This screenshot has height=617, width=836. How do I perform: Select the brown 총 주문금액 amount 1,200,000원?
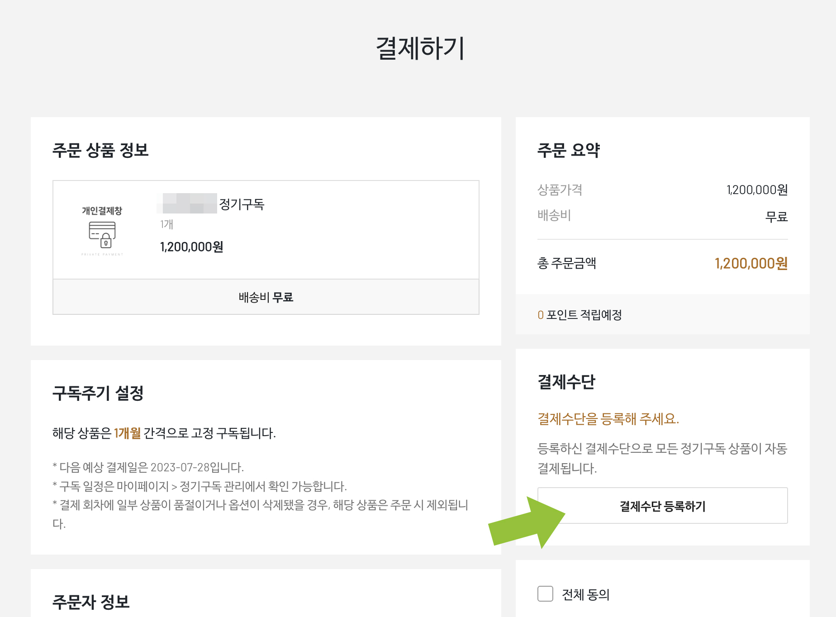[x=751, y=263]
